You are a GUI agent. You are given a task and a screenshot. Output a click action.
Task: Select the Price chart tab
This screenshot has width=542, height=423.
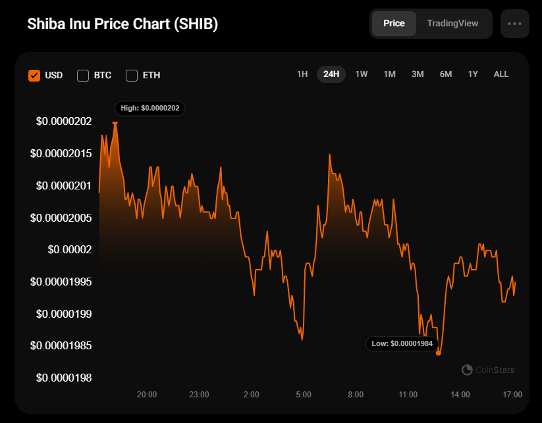pyautogui.click(x=394, y=23)
